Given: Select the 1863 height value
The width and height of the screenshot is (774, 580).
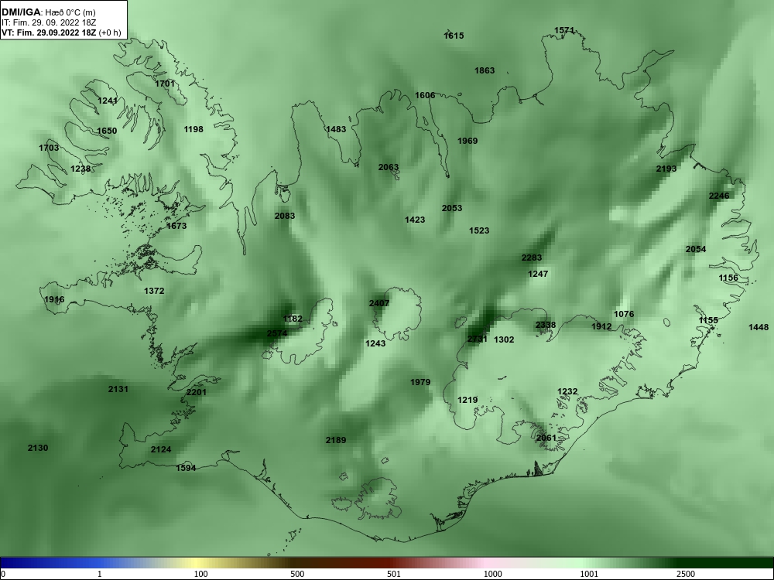Looking at the screenshot, I should 485,70.
